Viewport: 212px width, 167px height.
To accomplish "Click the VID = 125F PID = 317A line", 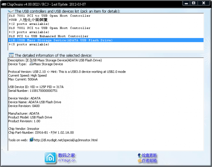I will click(x=36, y=87).
